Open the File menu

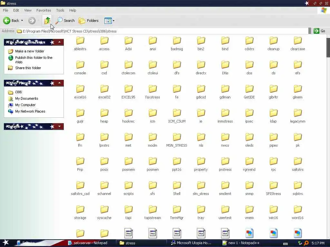coord(5,10)
